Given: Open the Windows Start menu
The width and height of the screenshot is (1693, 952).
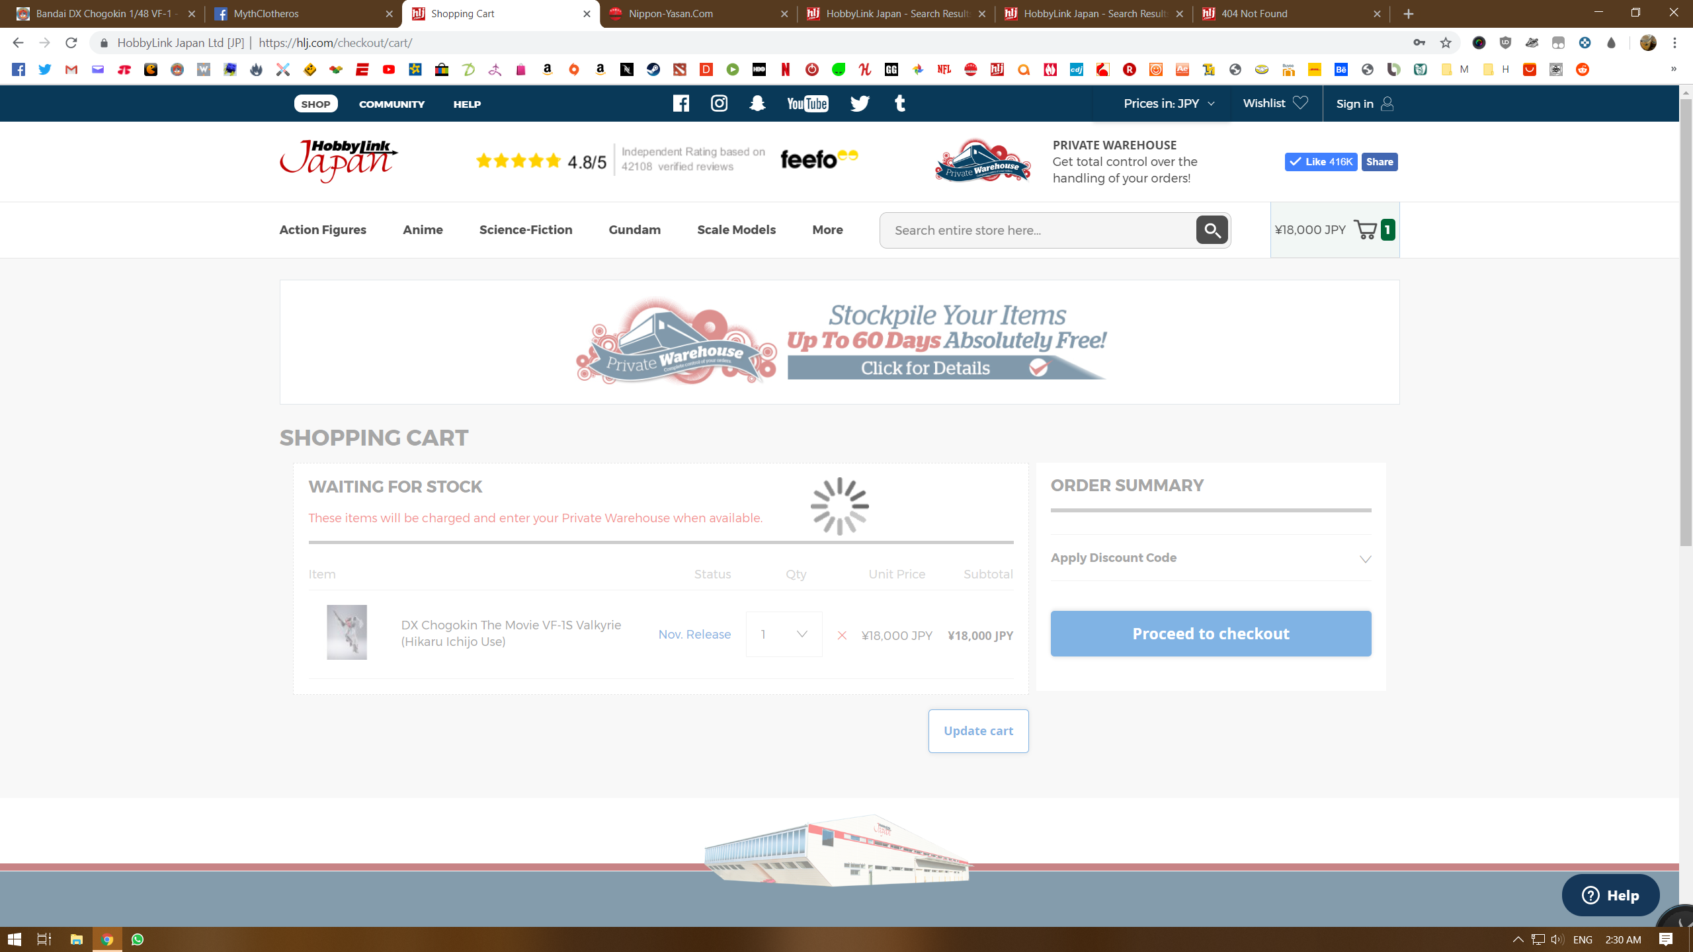Looking at the screenshot, I should 15,939.
